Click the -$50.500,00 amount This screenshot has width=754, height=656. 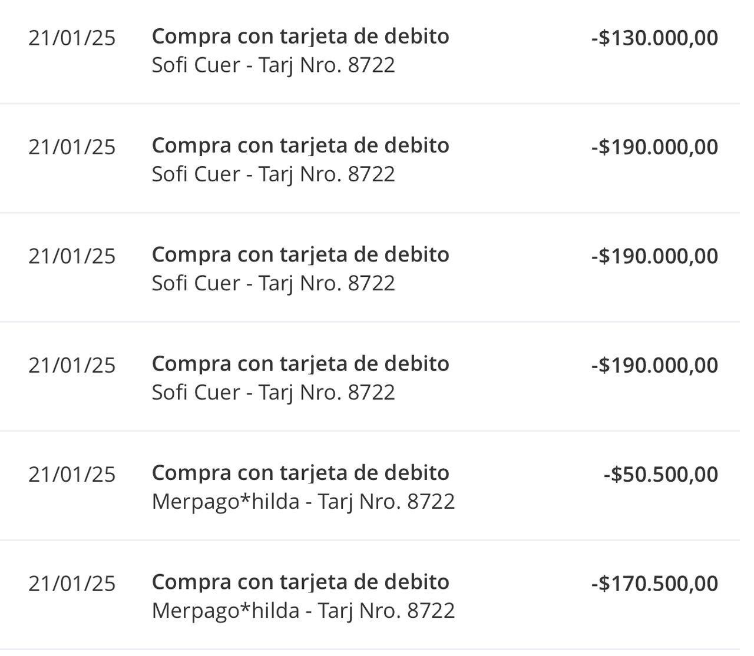pyautogui.click(x=660, y=475)
